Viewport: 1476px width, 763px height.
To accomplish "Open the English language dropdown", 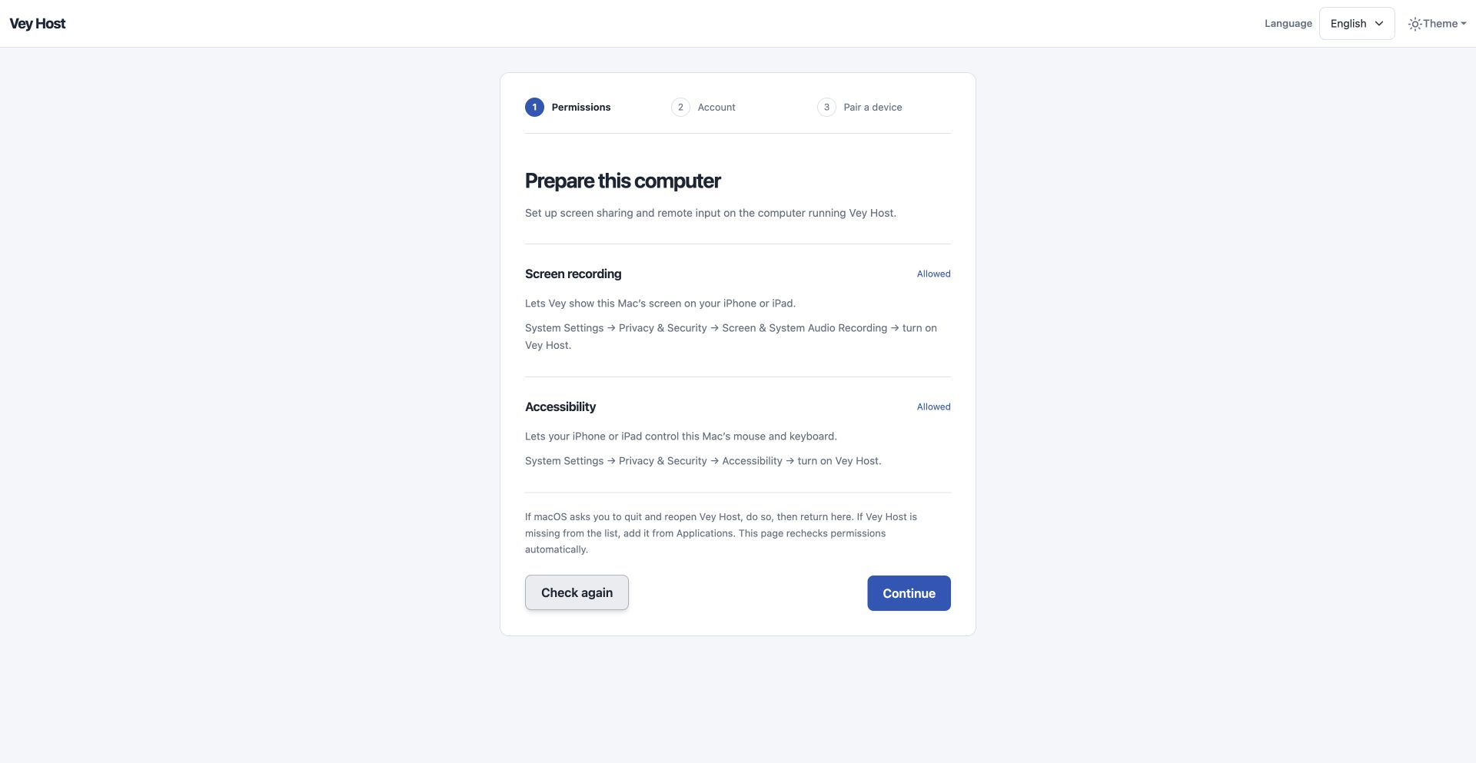I will [x=1357, y=24].
